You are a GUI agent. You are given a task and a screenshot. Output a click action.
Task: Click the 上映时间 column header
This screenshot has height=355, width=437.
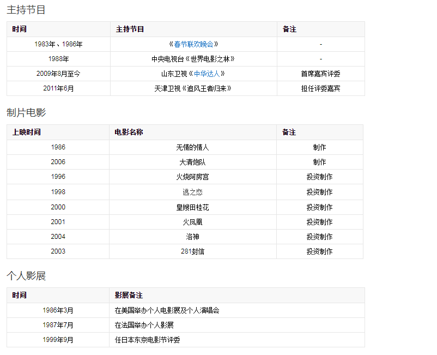pos(27,133)
